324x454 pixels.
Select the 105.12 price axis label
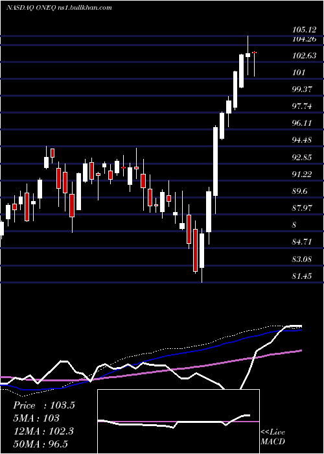click(304, 30)
